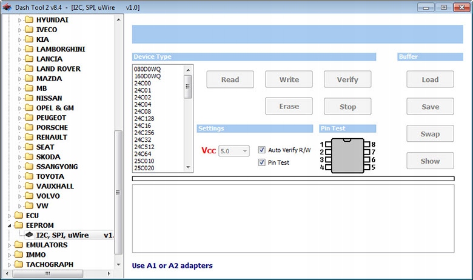Select the RENAULT tree item
The height and width of the screenshot is (280, 473).
tap(52, 137)
